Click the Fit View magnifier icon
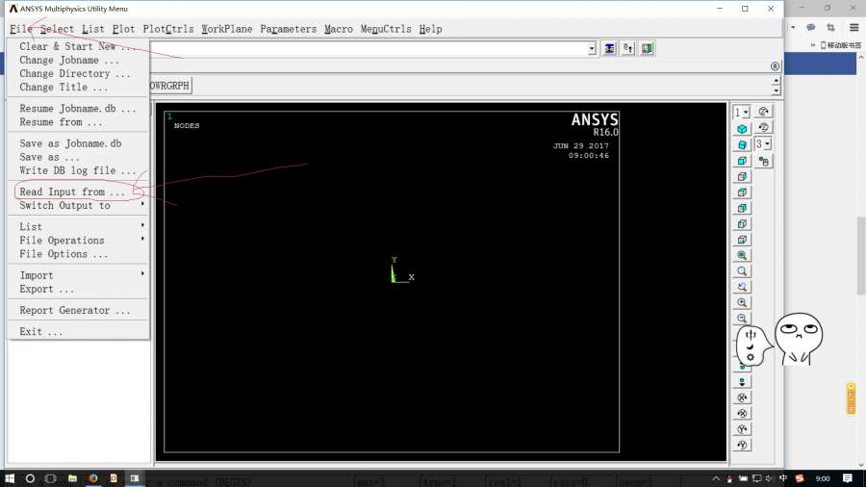 pos(742,255)
